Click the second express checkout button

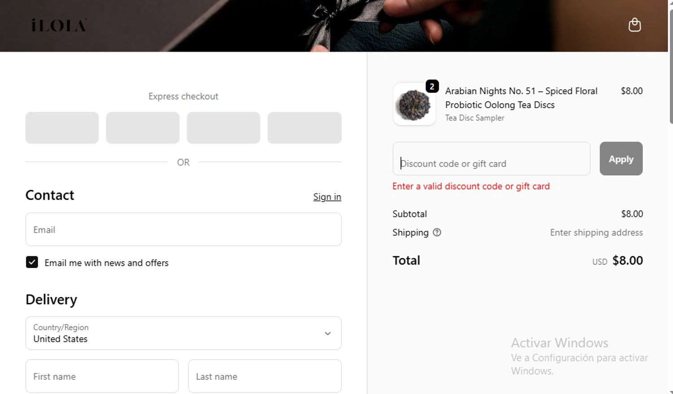point(143,128)
